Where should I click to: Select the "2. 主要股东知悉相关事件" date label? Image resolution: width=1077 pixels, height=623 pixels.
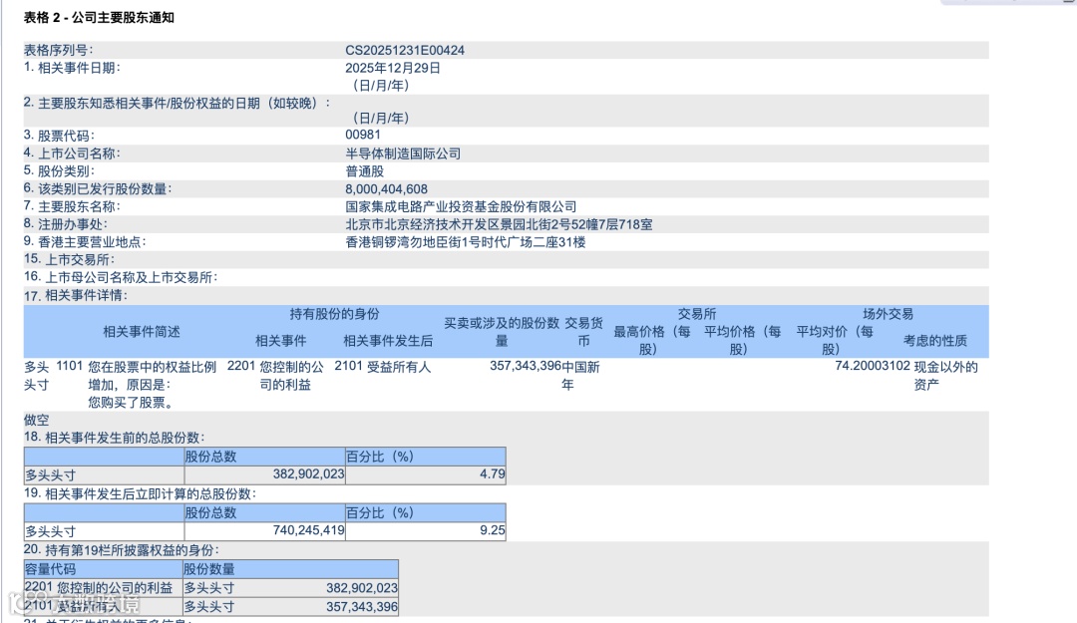pyautogui.click(x=178, y=103)
